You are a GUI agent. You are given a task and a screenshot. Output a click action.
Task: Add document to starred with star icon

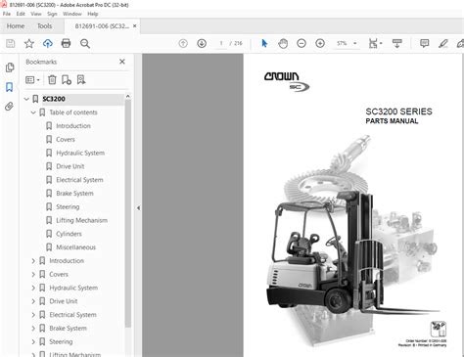29,43
